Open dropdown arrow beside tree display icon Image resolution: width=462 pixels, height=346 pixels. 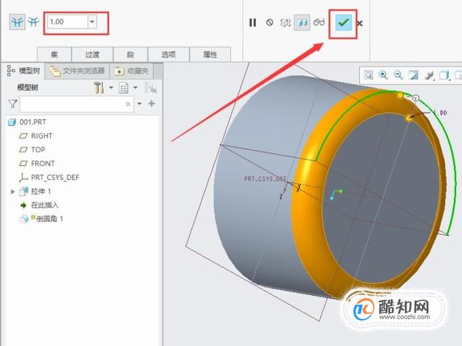point(135,87)
